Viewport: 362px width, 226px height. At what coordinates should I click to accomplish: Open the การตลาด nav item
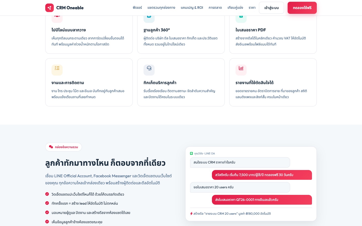pyautogui.click(x=215, y=8)
